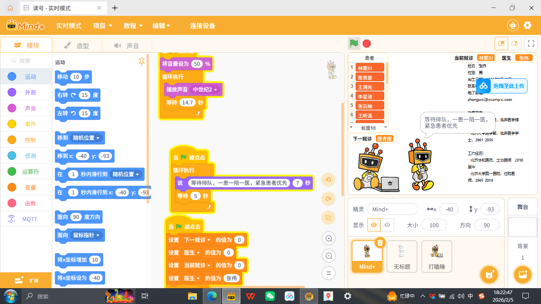Open the add-backdrop icon under 背景
The width and height of the screenshot is (541, 304).
[522, 274]
